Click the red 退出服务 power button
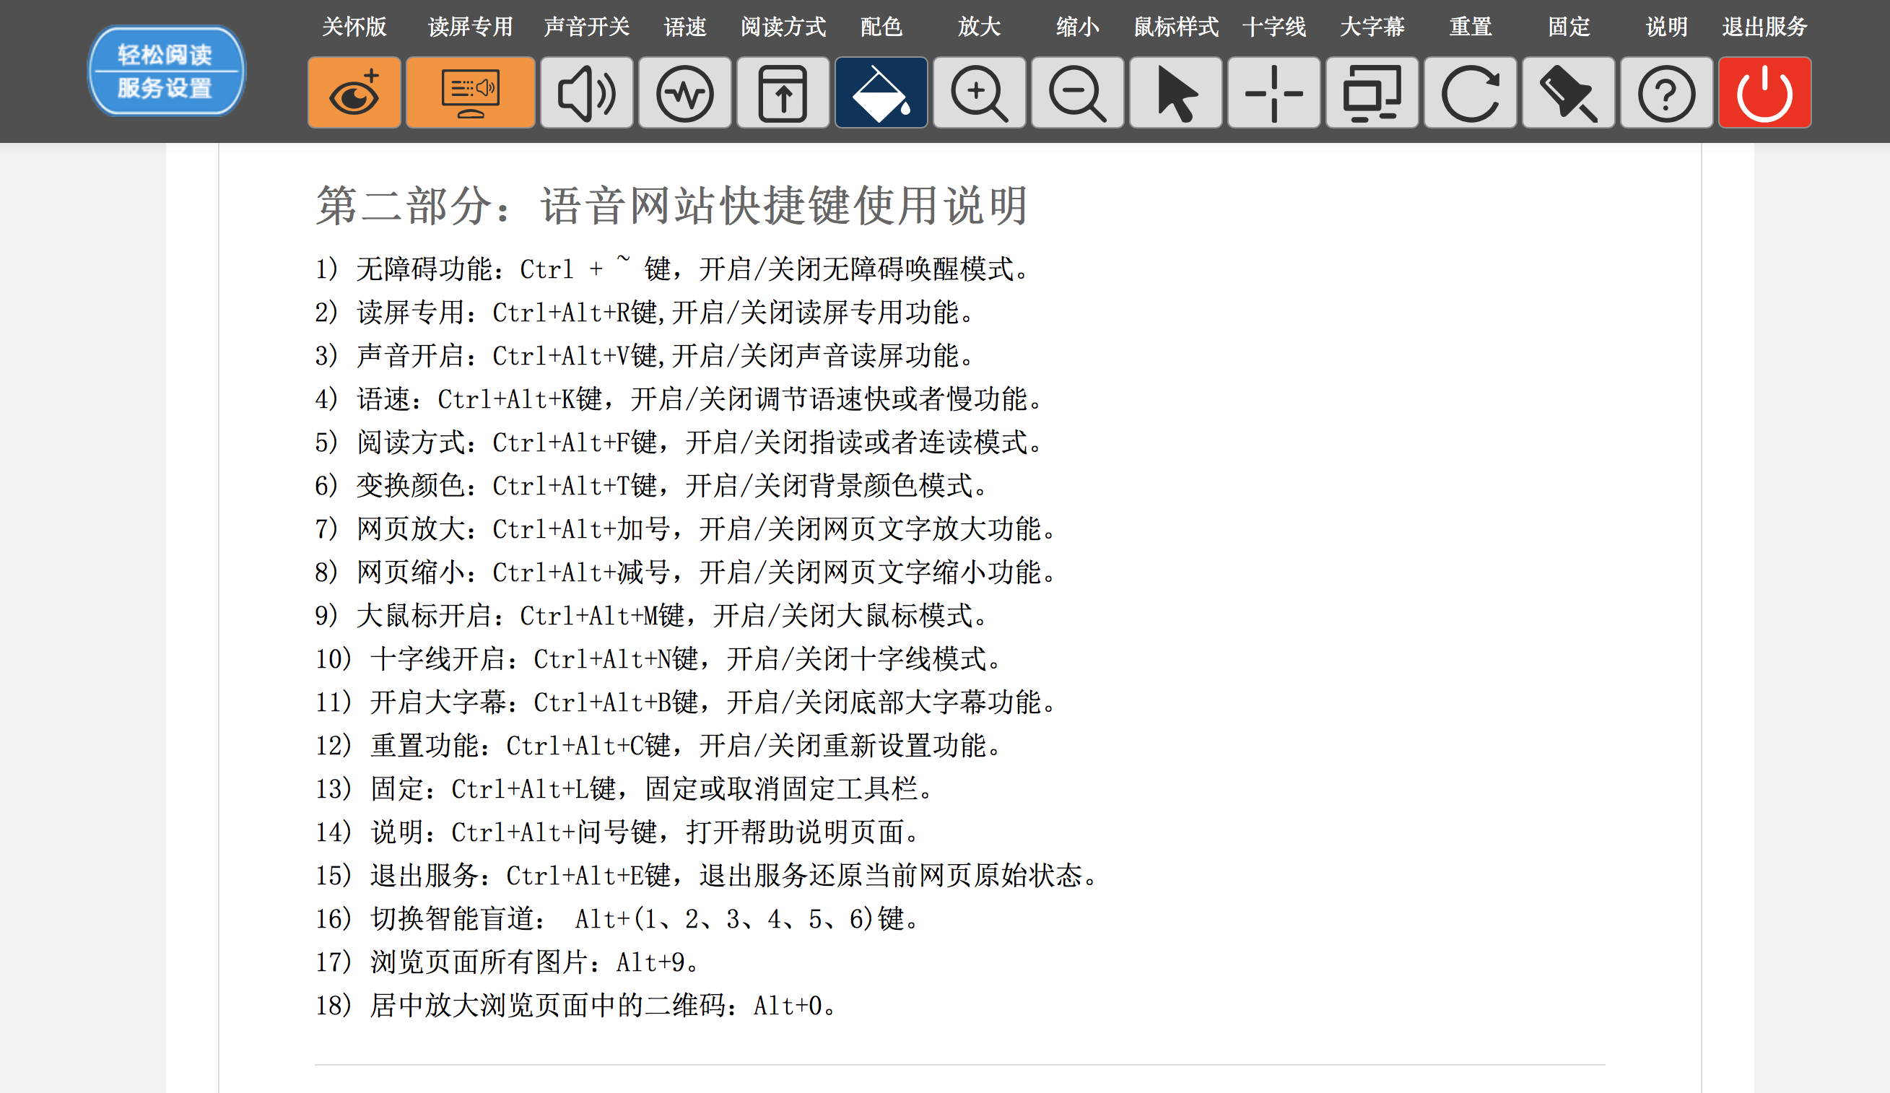The image size is (1890, 1093). [1766, 93]
